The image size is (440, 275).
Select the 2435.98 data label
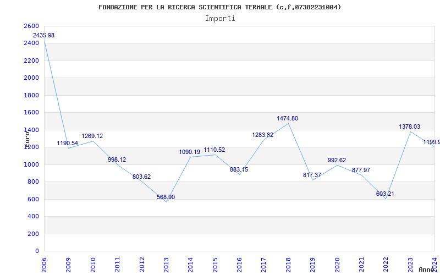coord(44,35)
